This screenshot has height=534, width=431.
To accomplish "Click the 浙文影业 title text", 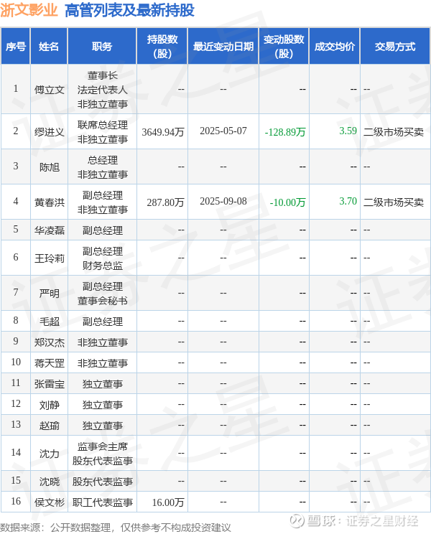I will 29,10.
